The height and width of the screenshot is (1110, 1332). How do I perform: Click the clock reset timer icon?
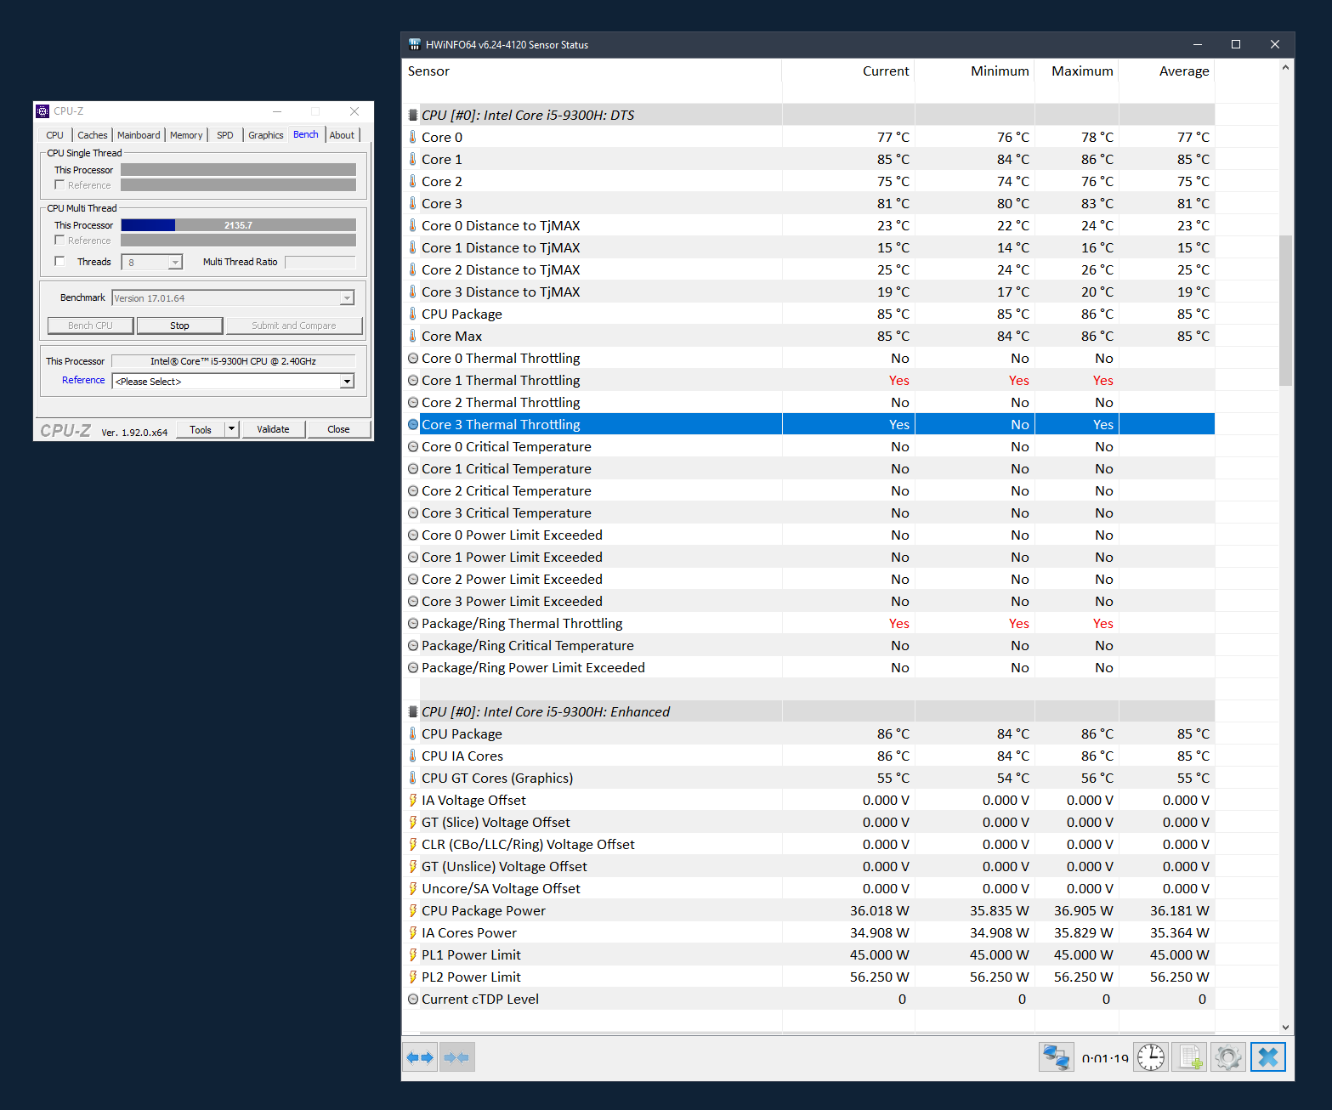click(1151, 1057)
